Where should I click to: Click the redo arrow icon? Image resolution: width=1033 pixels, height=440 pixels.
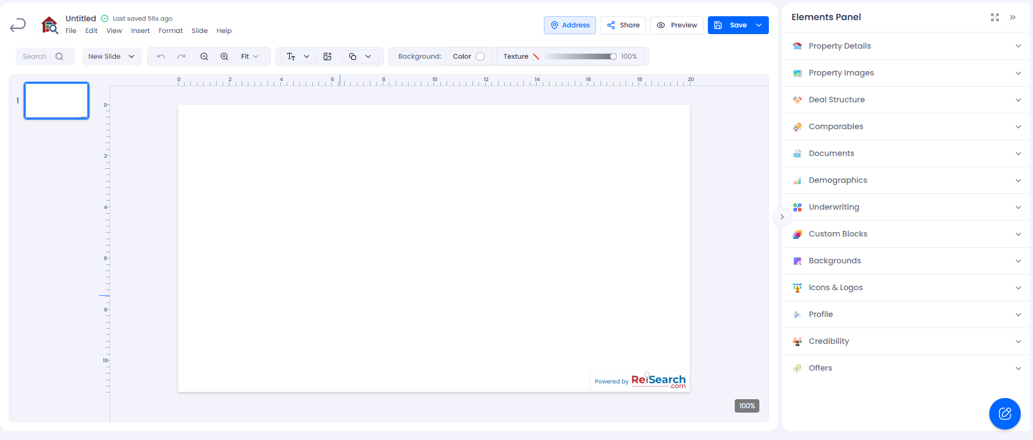click(x=181, y=56)
